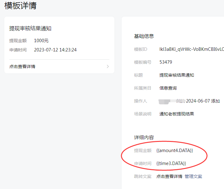Click the 模板详情 page heading
The width and height of the screenshot is (224, 189).
tap(20, 6)
